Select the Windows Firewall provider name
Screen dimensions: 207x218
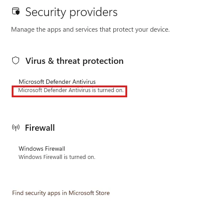click(x=42, y=149)
